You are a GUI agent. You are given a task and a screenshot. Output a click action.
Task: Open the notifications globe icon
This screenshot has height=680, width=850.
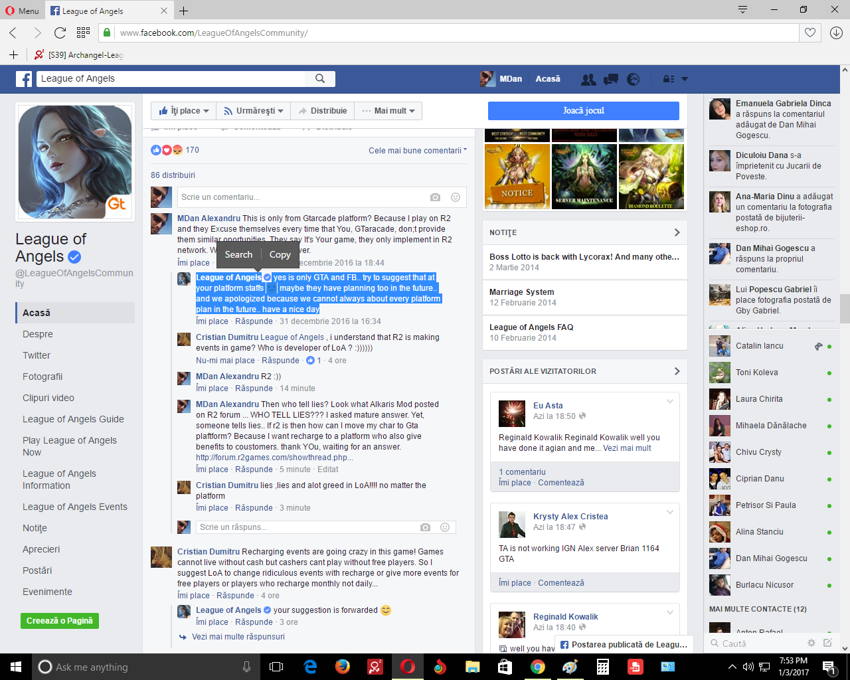634,79
